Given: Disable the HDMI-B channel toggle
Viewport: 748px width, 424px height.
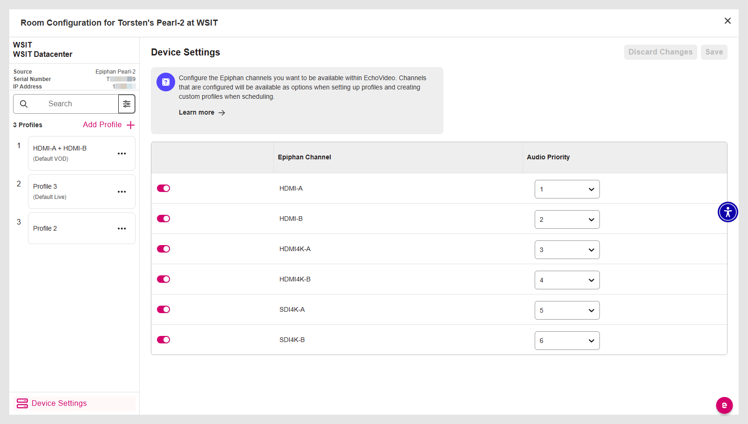Looking at the screenshot, I should click(163, 219).
